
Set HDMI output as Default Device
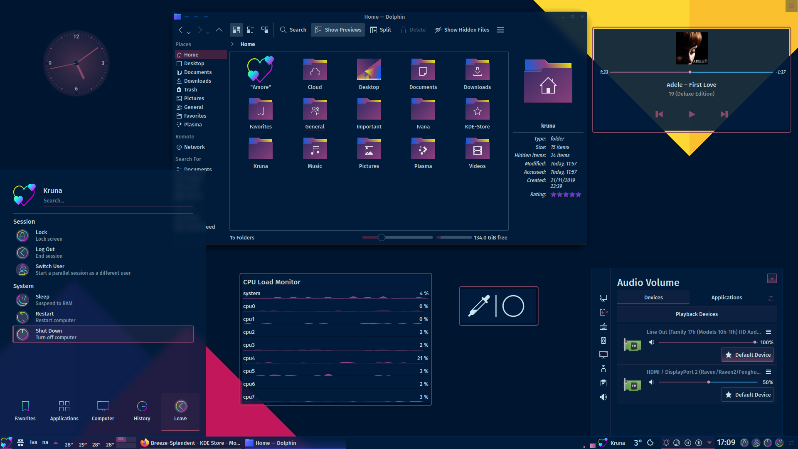point(747,395)
